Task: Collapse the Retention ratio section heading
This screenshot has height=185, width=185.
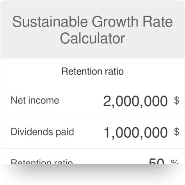Action: tap(92, 71)
